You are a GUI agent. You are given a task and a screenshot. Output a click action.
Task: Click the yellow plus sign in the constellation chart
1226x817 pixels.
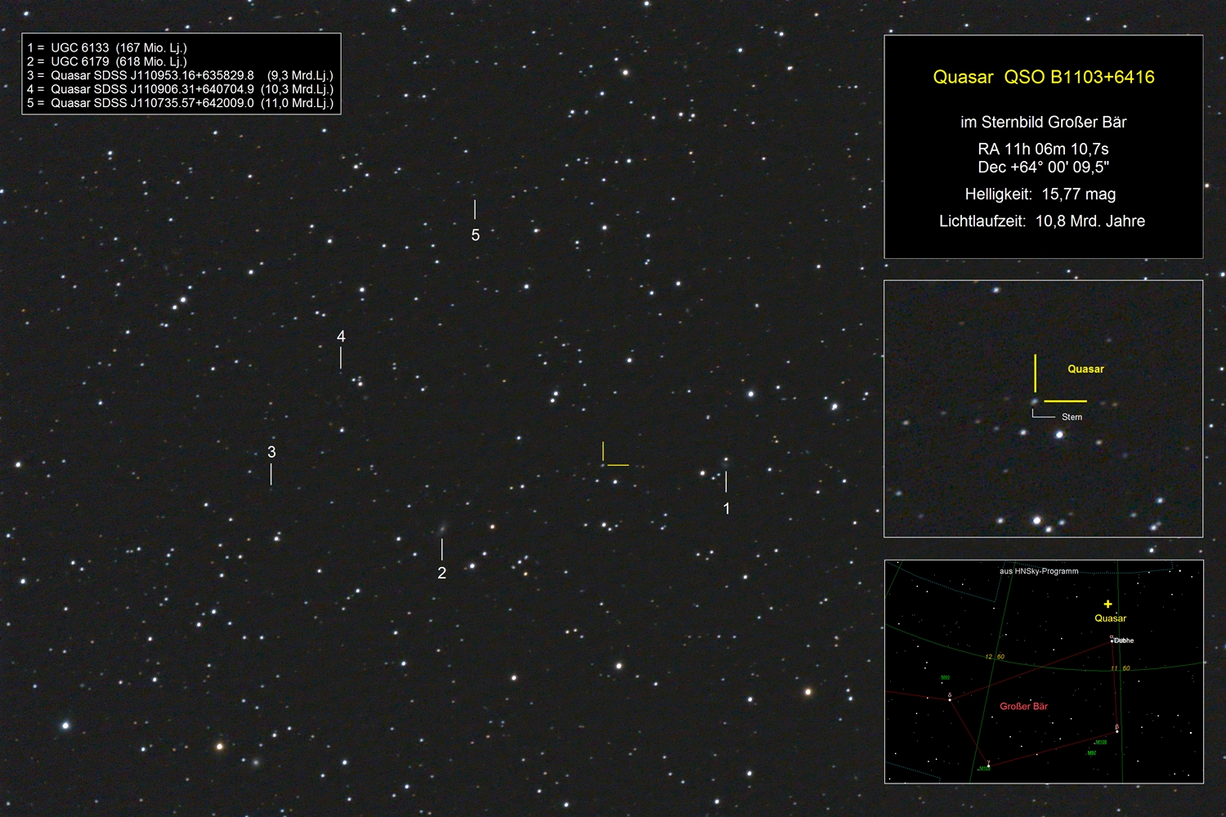[x=1107, y=604]
